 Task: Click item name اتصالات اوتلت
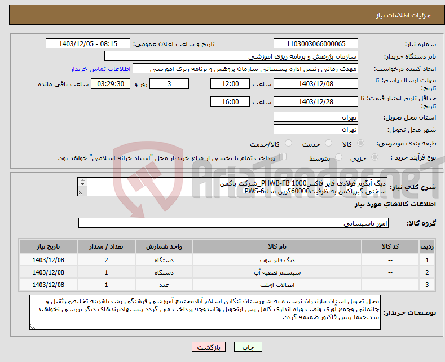pyautogui.click(x=277, y=285)
